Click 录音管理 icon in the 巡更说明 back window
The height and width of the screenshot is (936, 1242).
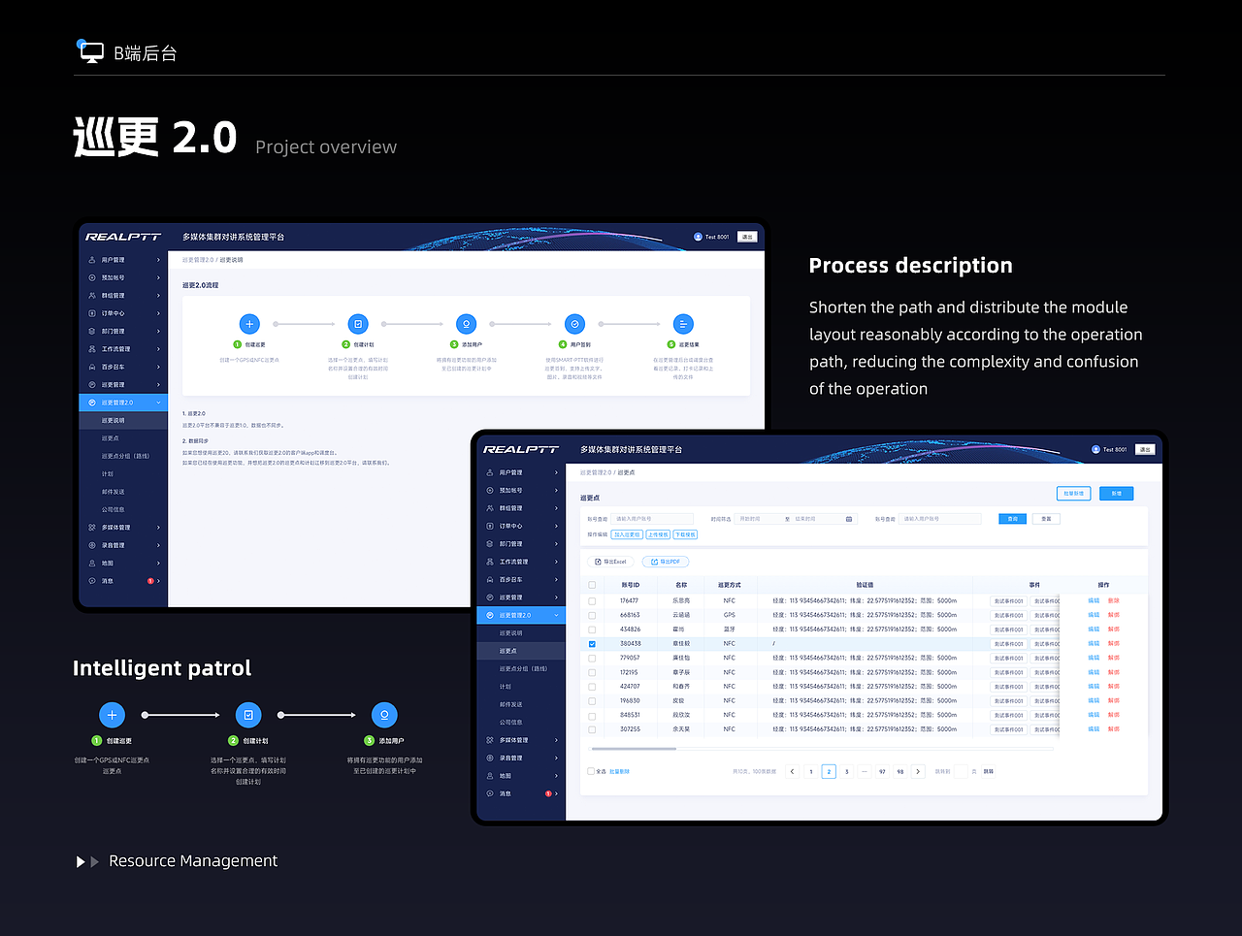[x=92, y=545]
